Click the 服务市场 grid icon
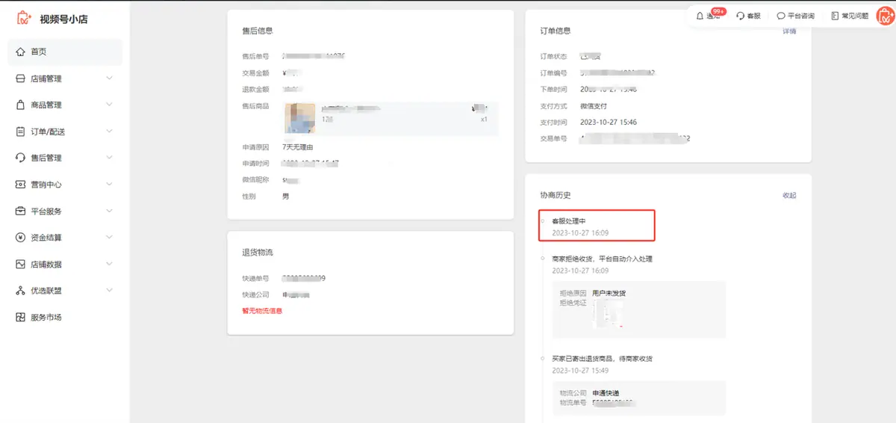Viewport: 896px width, 423px height. tap(21, 318)
